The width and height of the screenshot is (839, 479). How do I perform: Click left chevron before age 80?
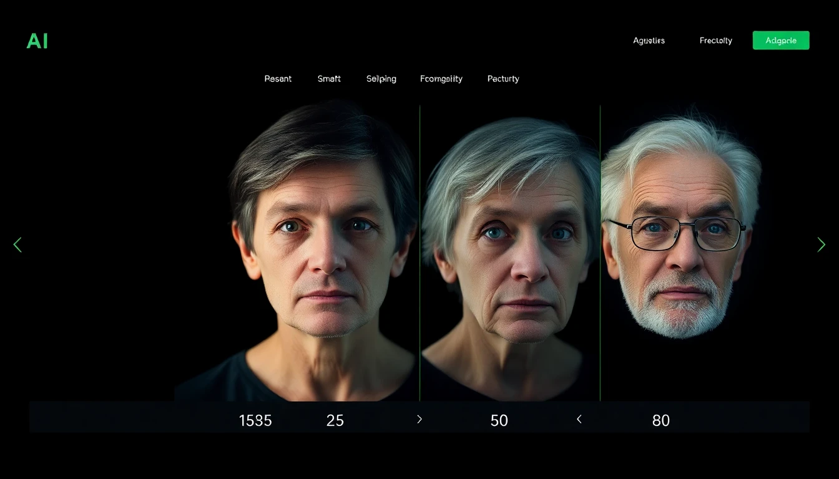579,420
